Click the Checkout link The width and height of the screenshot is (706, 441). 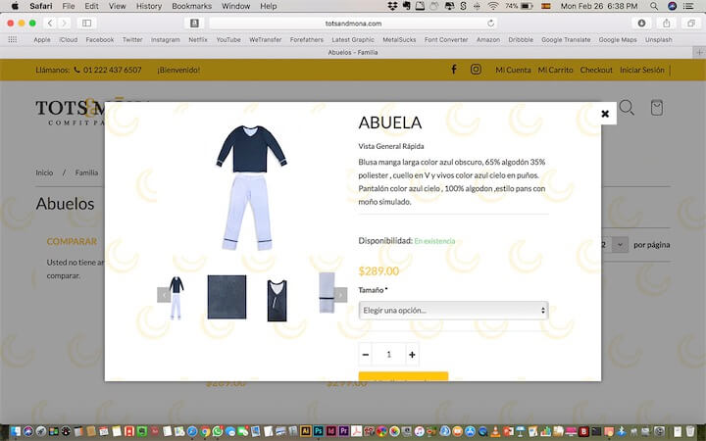pyautogui.click(x=596, y=70)
